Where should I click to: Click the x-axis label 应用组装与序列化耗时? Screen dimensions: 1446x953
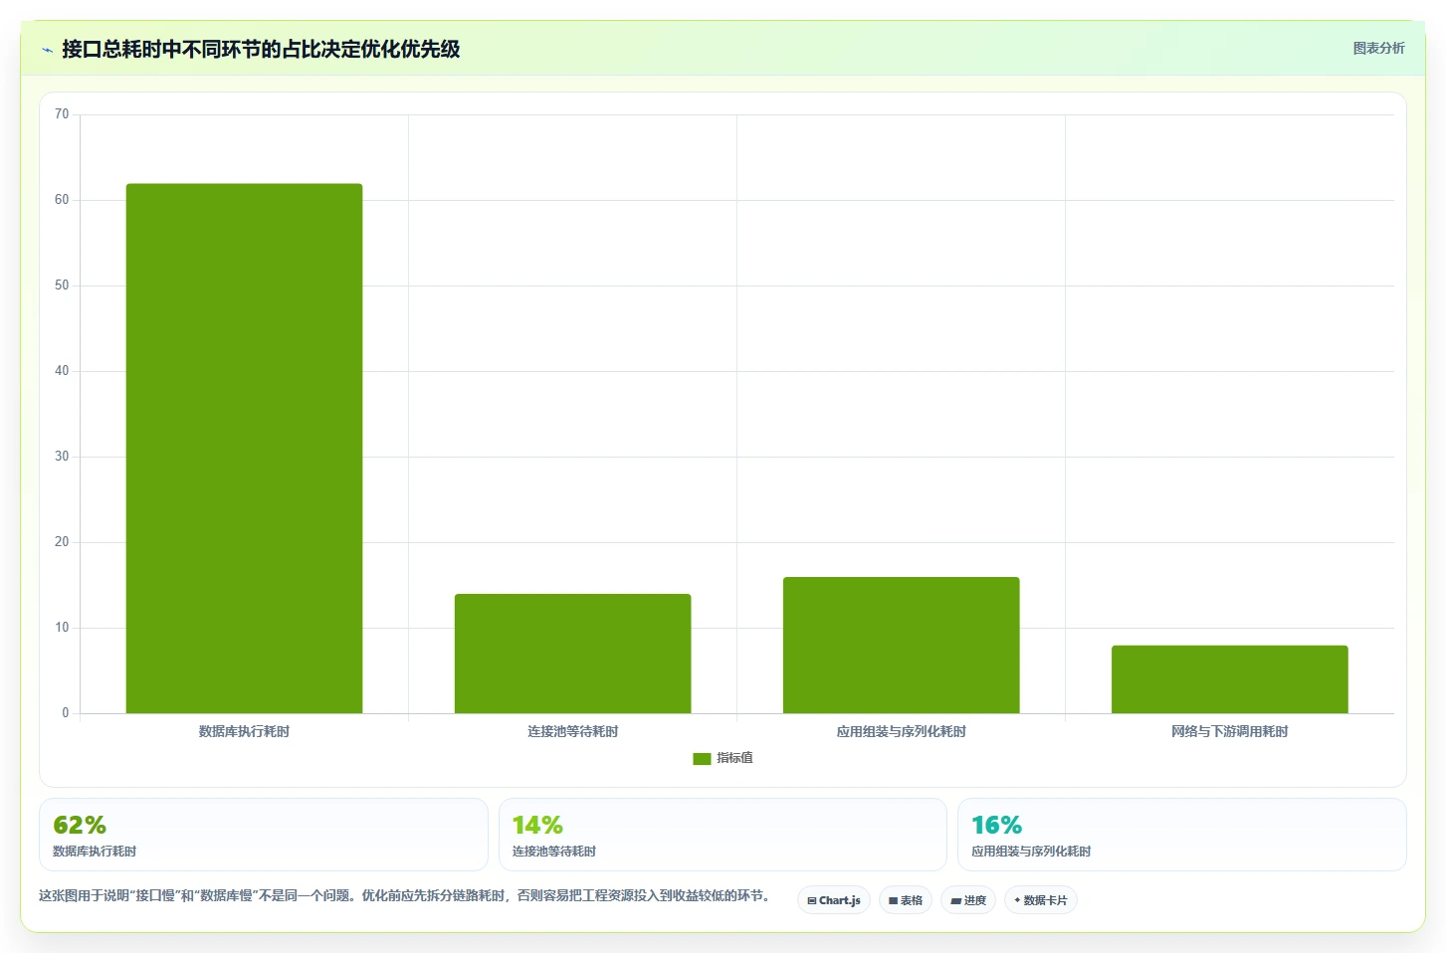(x=901, y=731)
